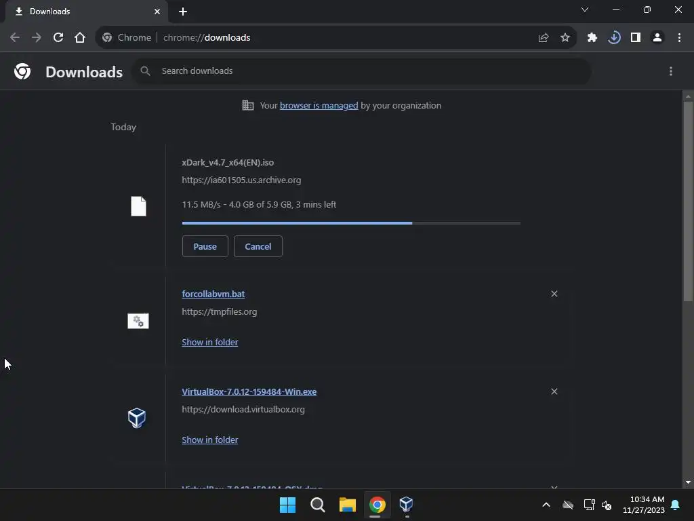This screenshot has width=694, height=521.
Task: Expand the system tray hidden icons chevron
Action: click(x=546, y=505)
